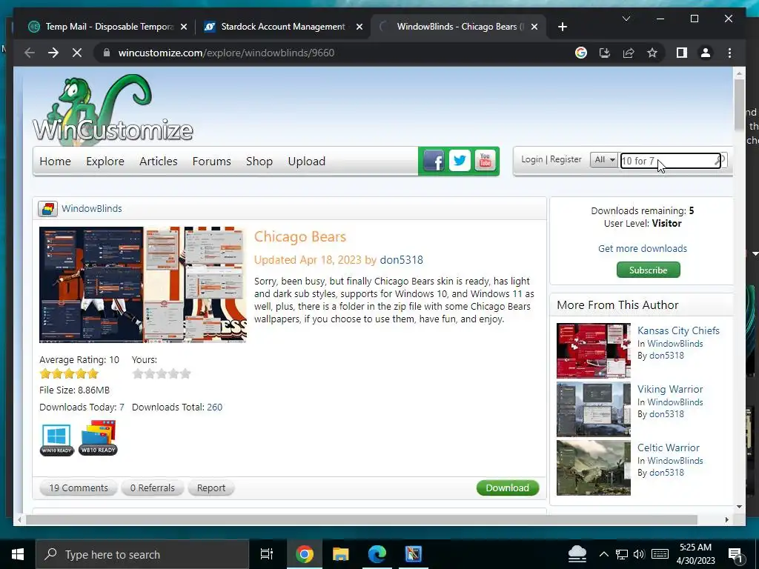759x569 pixels.
Task: Rate the skin using Yours stars
Action: (x=162, y=373)
